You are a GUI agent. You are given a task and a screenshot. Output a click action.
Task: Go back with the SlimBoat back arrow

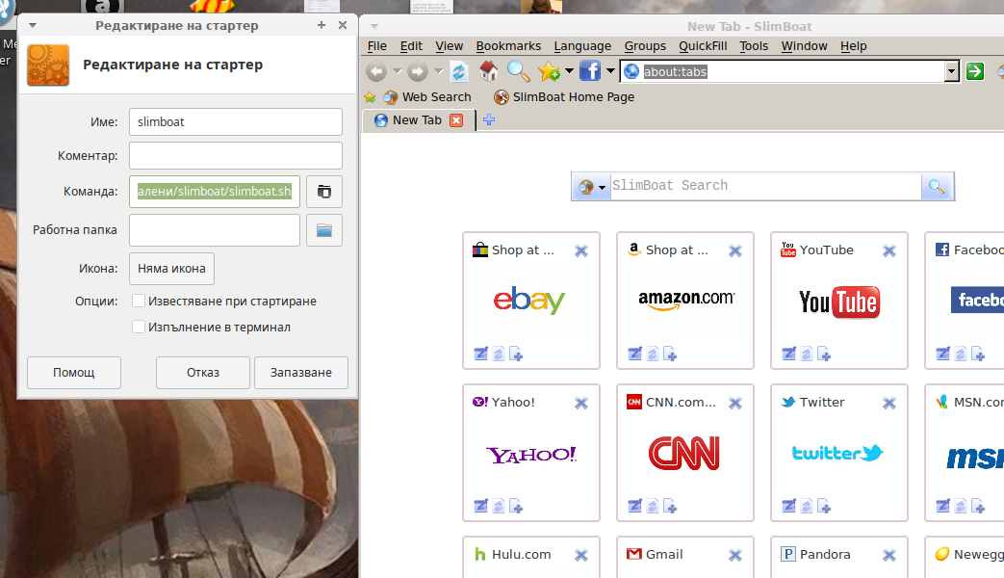point(376,72)
